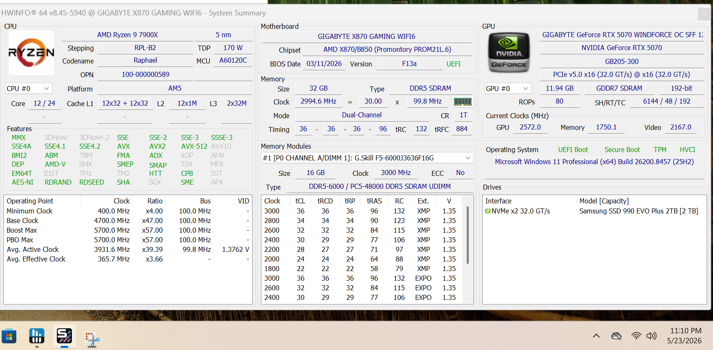This screenshot has width=713, height=350.
Task: Click the Samsung SSD 990 EVO Plus drive row
Action: point(594,211)
